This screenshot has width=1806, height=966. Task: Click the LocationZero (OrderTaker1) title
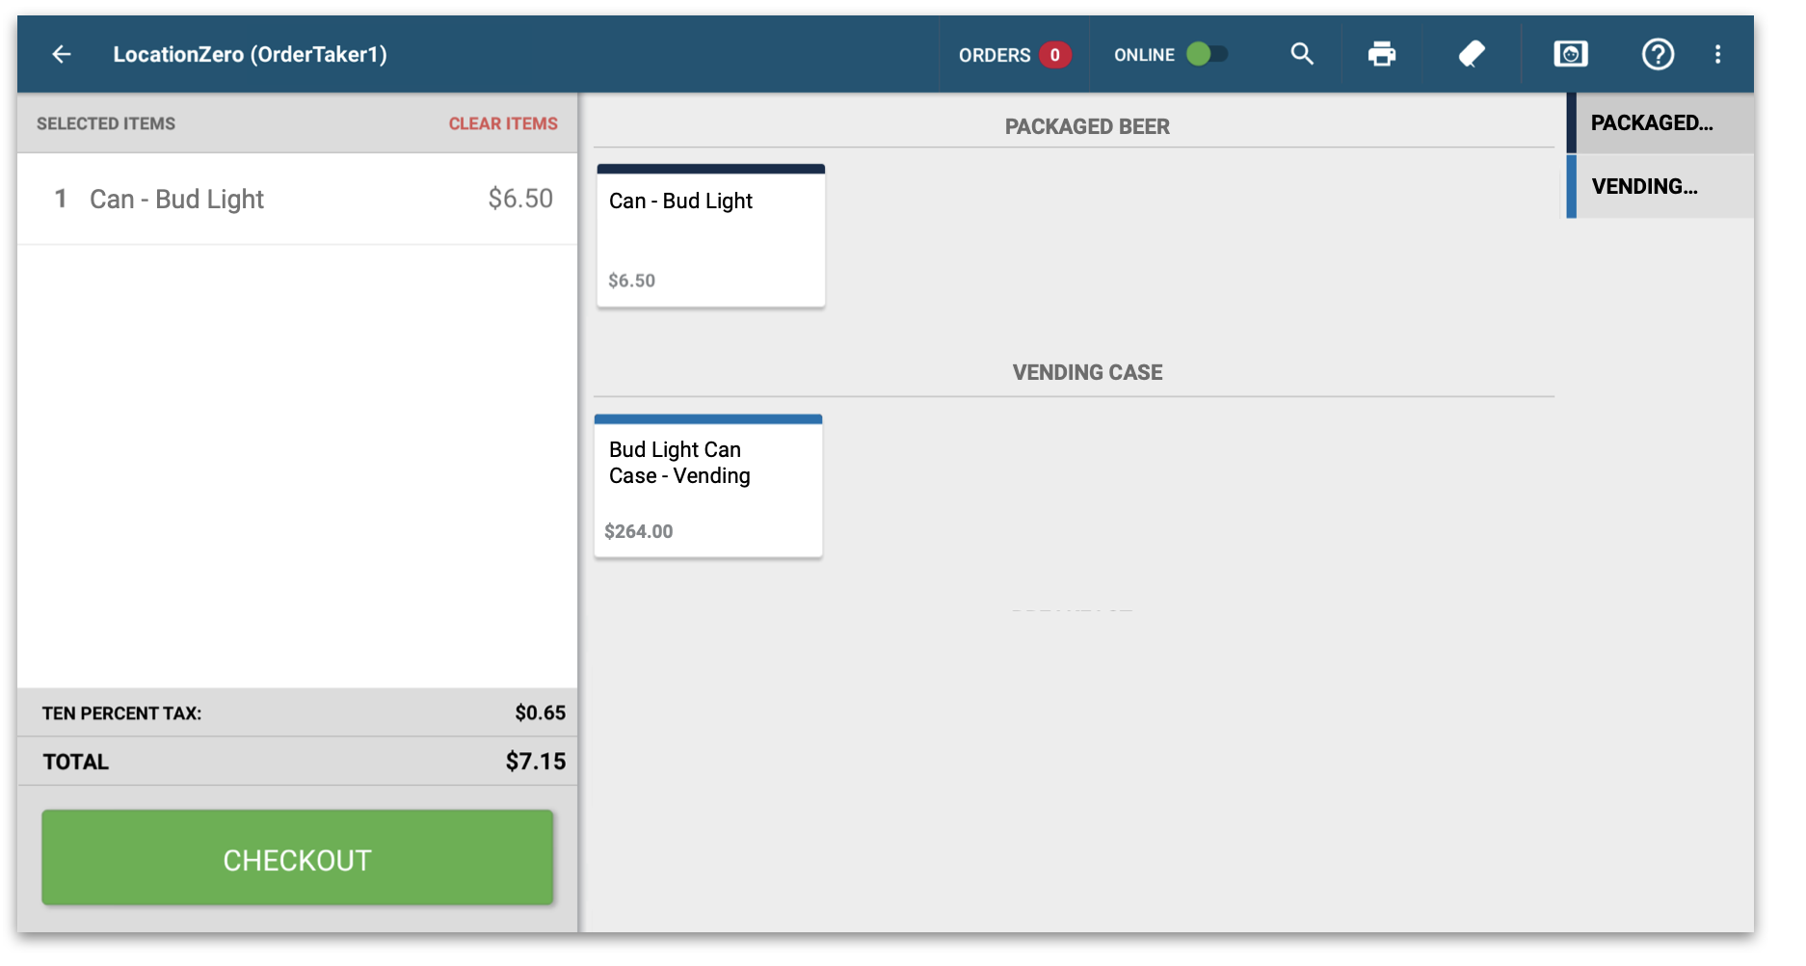pos(250,55)
